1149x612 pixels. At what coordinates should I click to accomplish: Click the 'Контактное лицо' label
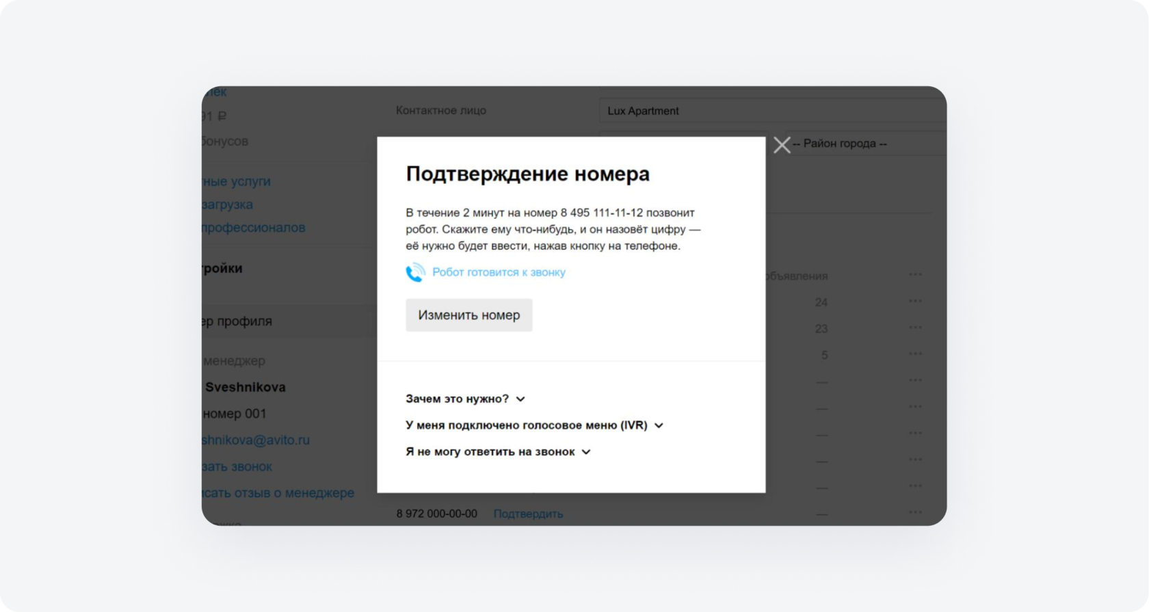[441, 111]
